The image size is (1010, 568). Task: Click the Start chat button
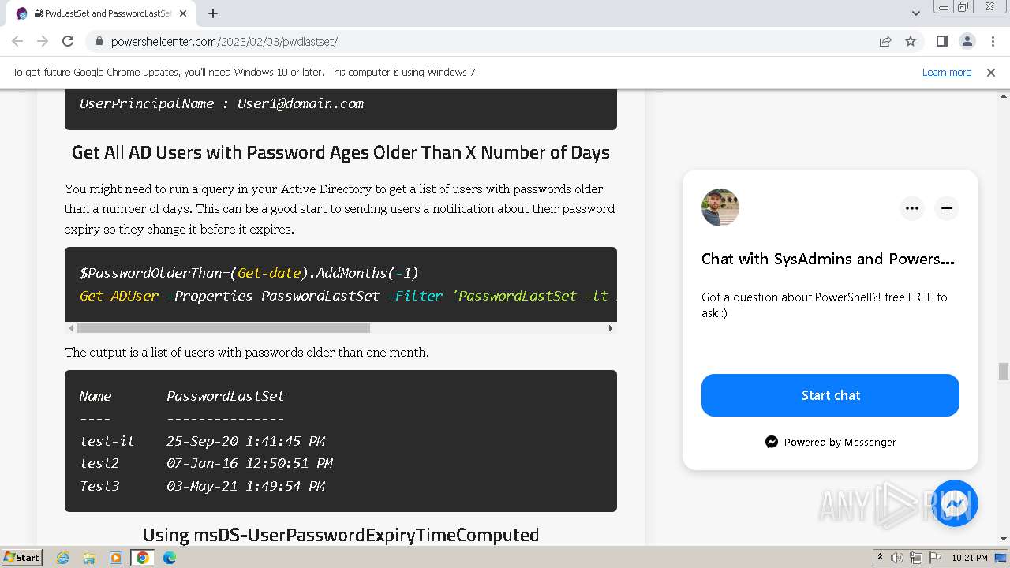(x=830, y=395)
